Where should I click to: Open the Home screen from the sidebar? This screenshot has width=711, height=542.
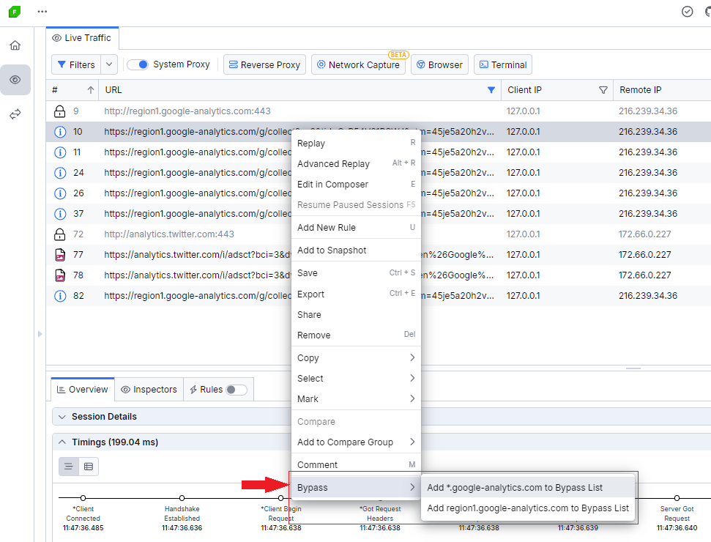pos(15,45)
